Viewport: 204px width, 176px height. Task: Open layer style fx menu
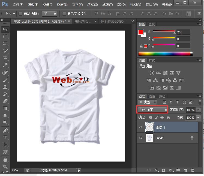point(157,170)
